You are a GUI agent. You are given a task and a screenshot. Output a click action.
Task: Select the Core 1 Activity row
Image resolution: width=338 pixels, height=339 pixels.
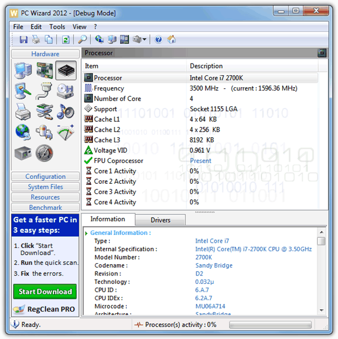tap(200, 171)
